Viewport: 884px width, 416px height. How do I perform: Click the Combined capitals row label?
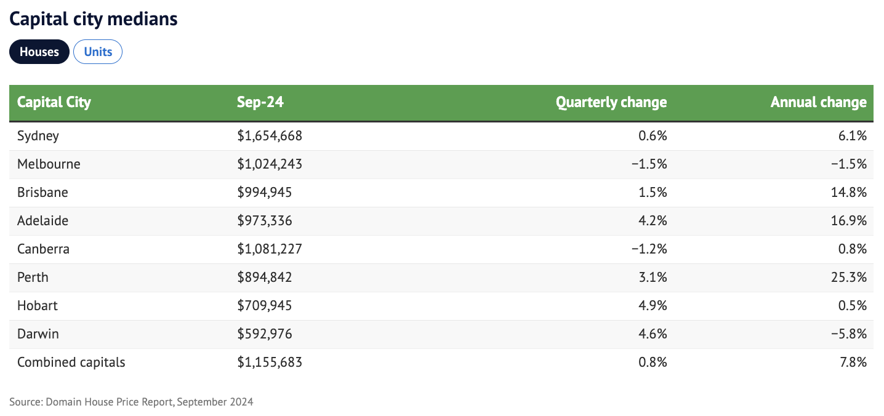(x=71, y=362)
